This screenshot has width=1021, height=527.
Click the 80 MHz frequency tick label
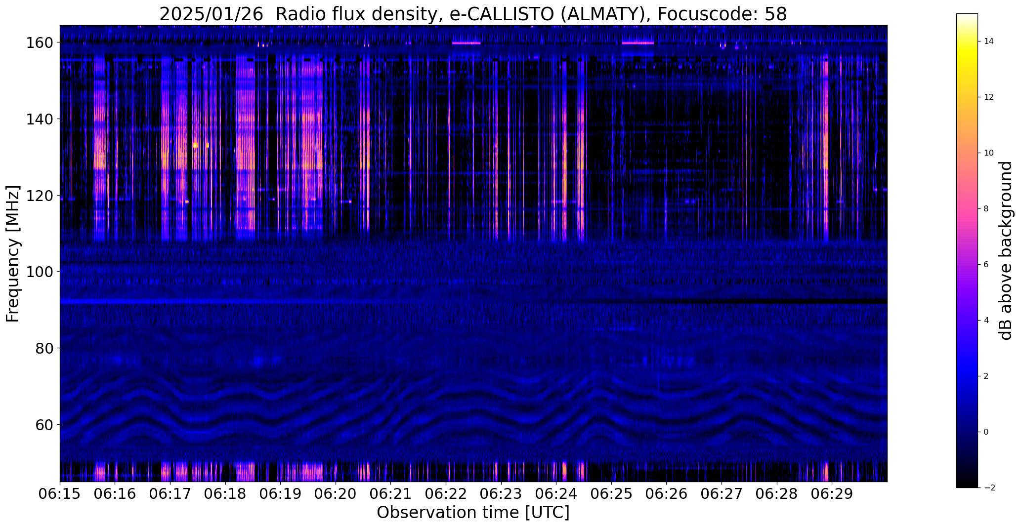44,348
